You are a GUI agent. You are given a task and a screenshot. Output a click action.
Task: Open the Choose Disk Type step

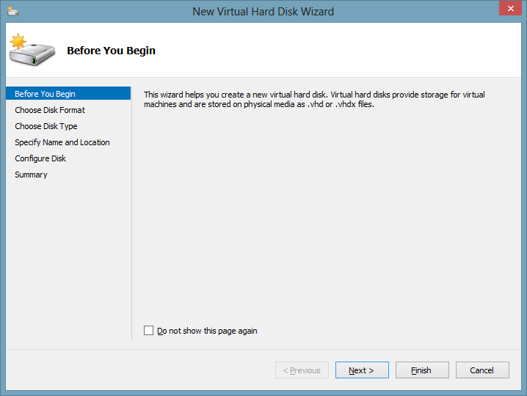pos(46,126)
